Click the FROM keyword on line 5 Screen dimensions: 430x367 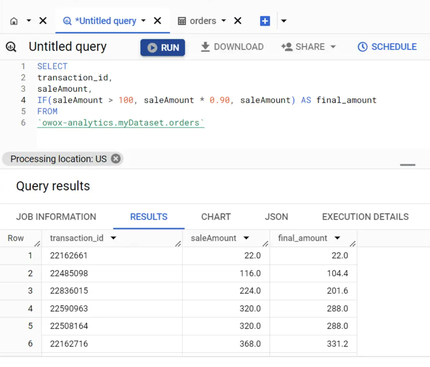[x=47, y=111]
